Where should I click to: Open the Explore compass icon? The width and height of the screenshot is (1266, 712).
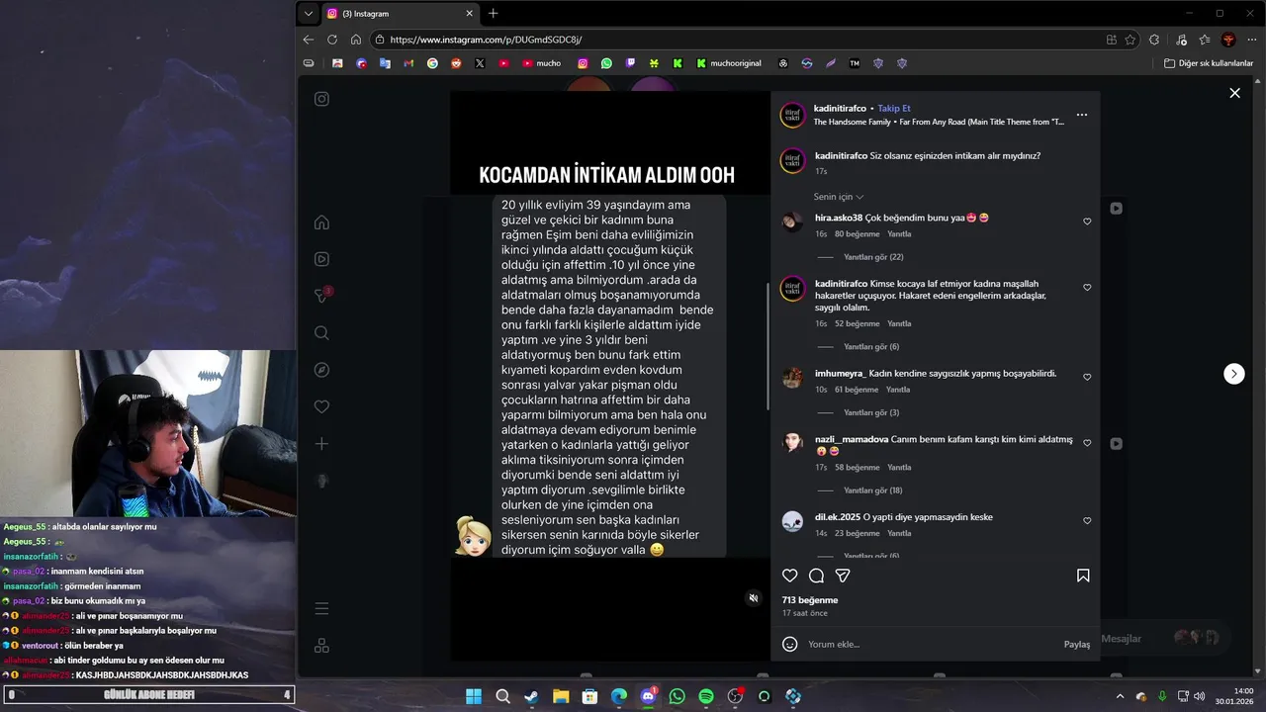click(x=321, y=370)
